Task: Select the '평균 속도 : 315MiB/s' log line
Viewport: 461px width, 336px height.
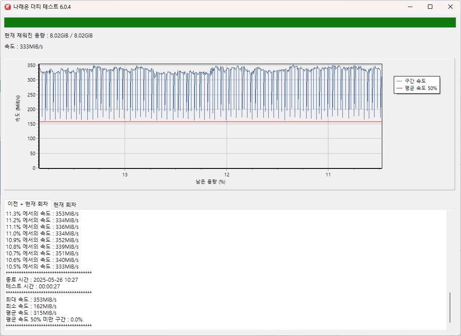Action: pos(31,313)
